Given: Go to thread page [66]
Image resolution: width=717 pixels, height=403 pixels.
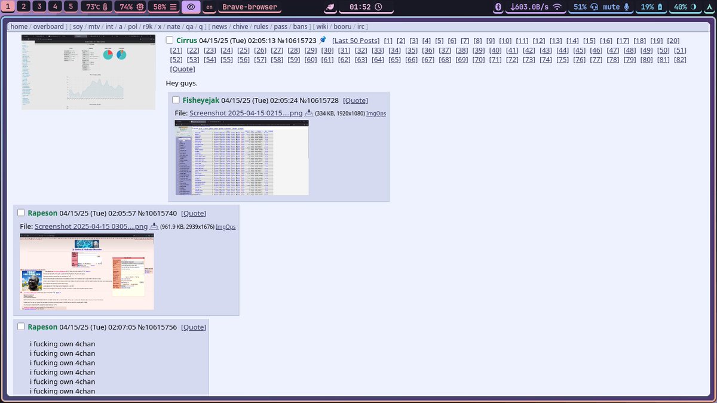Looking at the screenshot, I should 411,60.
